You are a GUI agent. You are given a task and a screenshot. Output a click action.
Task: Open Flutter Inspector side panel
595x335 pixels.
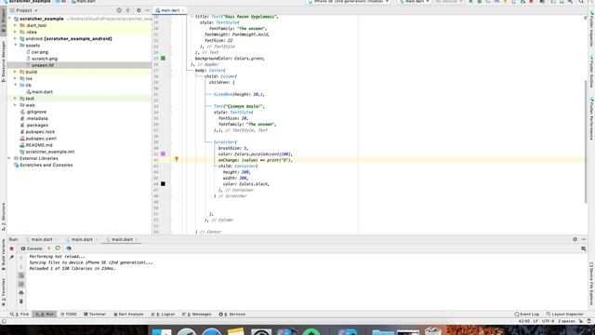click(591, 28)
